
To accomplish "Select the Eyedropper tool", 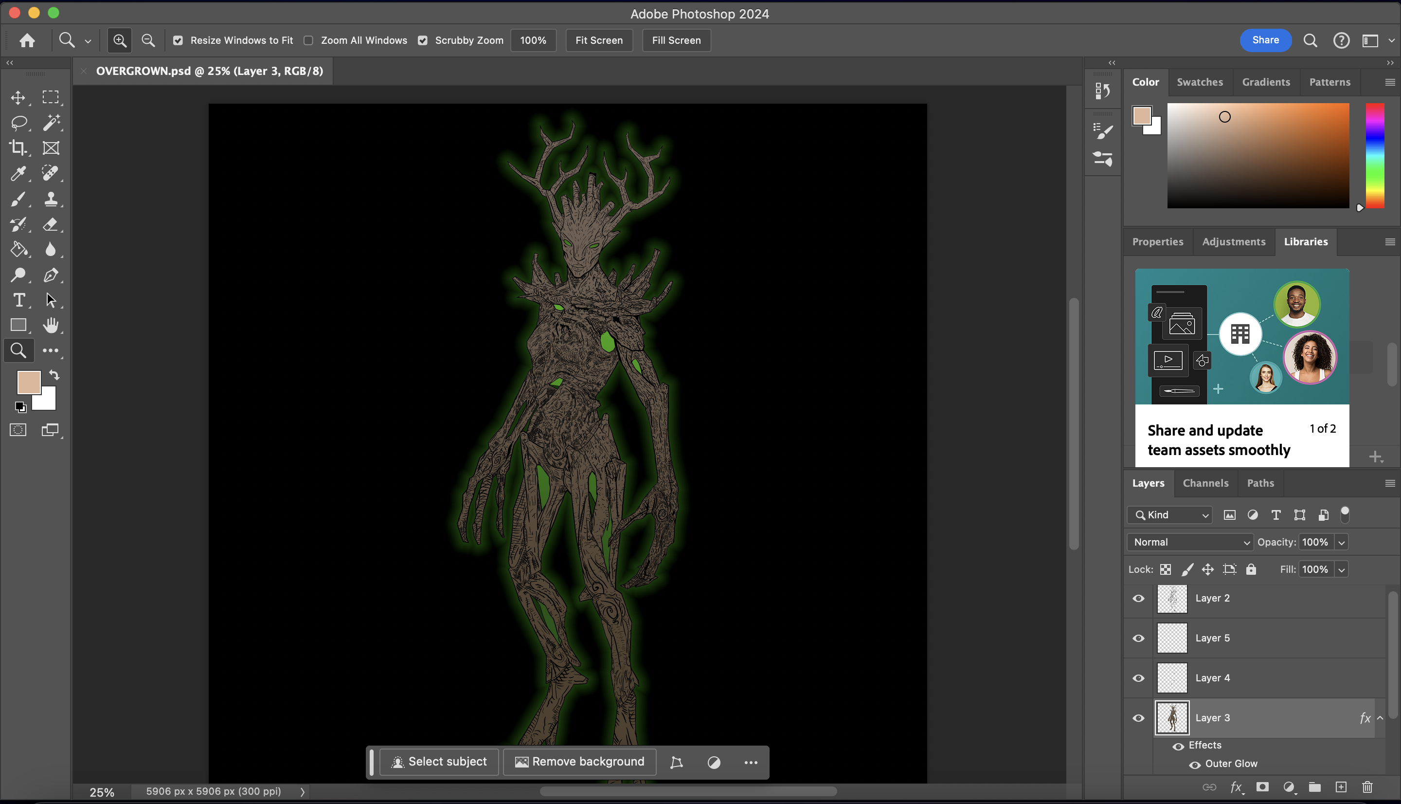I will (x=18, y=173).
